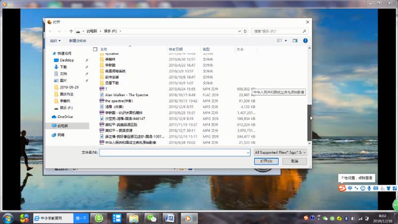Select the Alan Walker - The Spectre file
The image size is (398, 224).
[126, 95]
